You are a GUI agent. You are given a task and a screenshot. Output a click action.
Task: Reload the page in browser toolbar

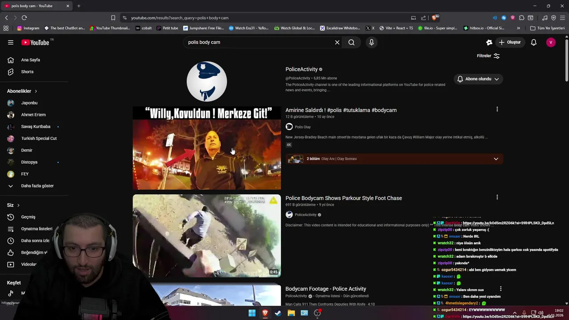tap(24, 18)
